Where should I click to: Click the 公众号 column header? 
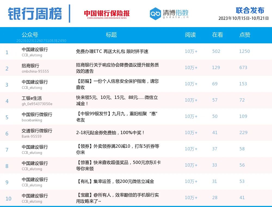tap(30, 35)
